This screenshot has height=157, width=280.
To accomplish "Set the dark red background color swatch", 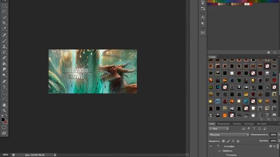I will pos(6,122).
